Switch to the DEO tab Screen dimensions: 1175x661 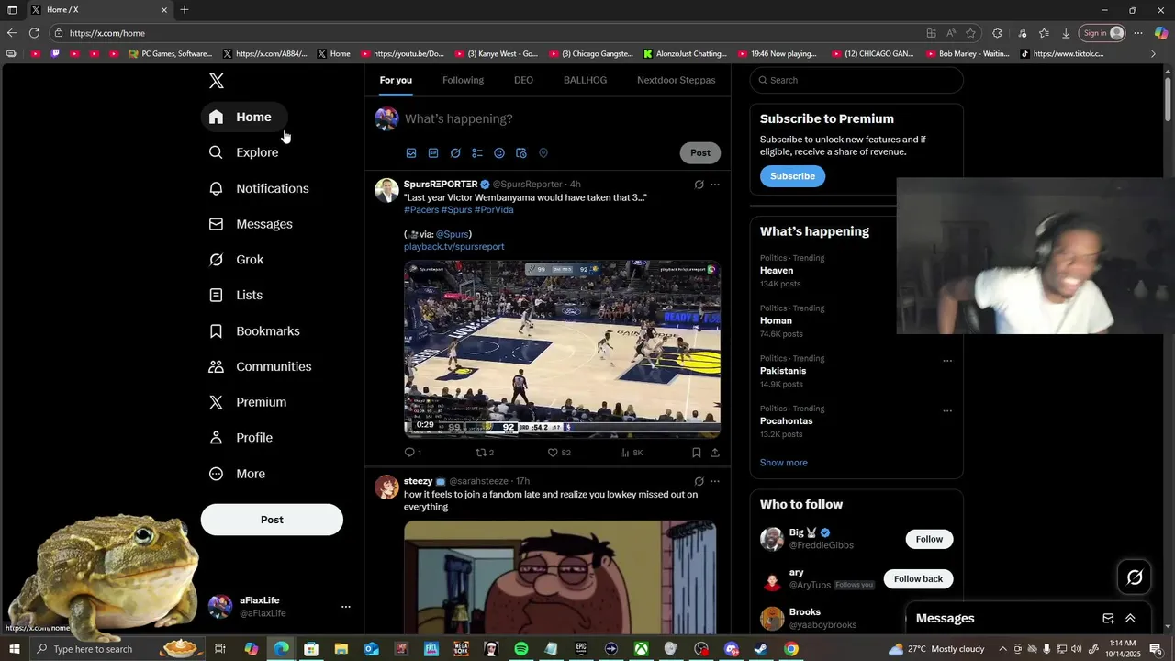(x=523, y=80)
